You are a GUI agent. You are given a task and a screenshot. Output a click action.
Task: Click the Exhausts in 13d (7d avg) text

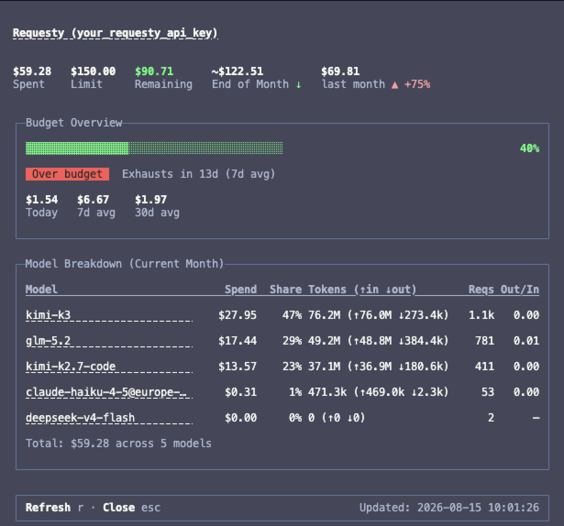(x=199, y=174)
